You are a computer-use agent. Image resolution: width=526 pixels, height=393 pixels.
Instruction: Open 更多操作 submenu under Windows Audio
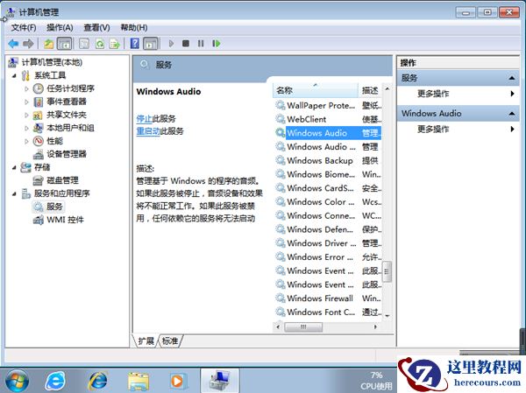click(x=433, y=129)
